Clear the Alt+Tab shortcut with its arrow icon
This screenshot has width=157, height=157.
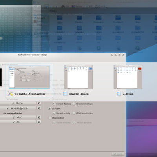pos(39,103)
